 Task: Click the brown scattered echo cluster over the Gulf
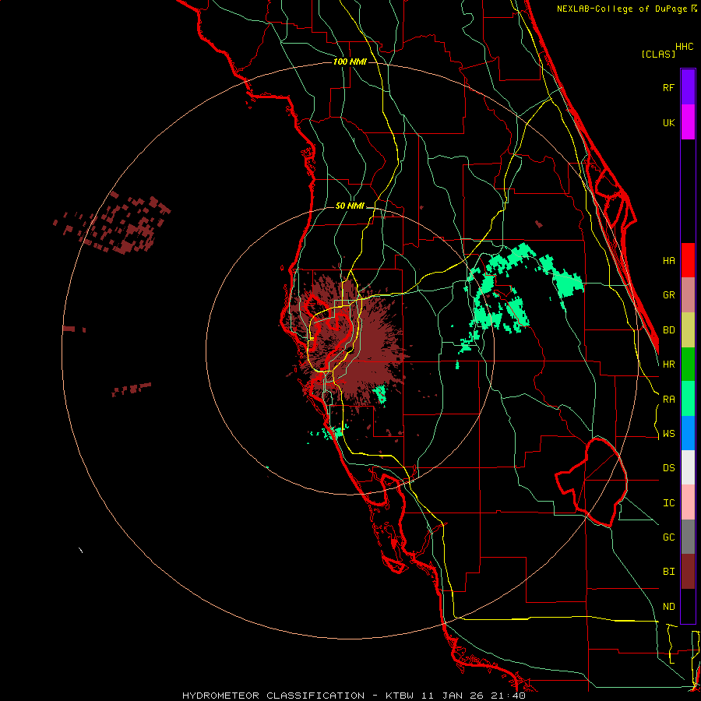point(113,224)
